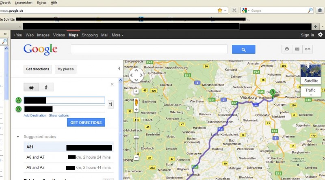Click the print icon button
The height and width of the screenshot is (180, 325).
point(287,49)
